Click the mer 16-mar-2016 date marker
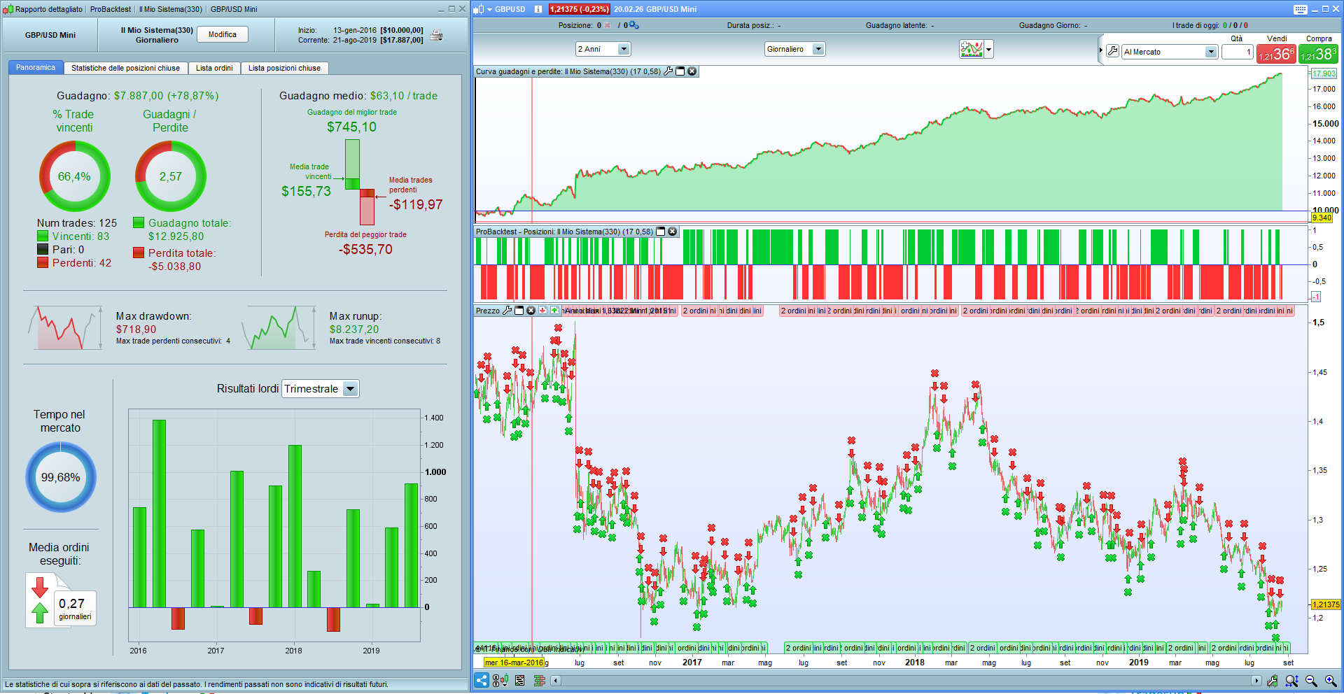Viewport: 1344px width, 694px height. click(514, 663)
